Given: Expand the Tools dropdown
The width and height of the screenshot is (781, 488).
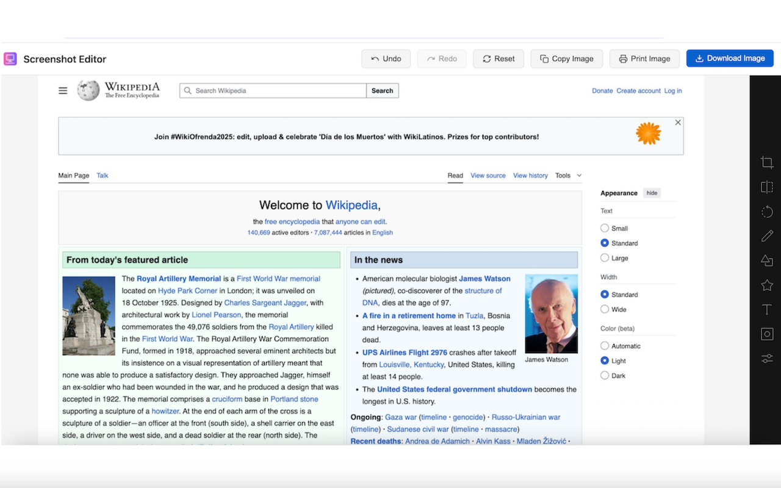Looking at the screenshot, I should click(x=568, y=176).
